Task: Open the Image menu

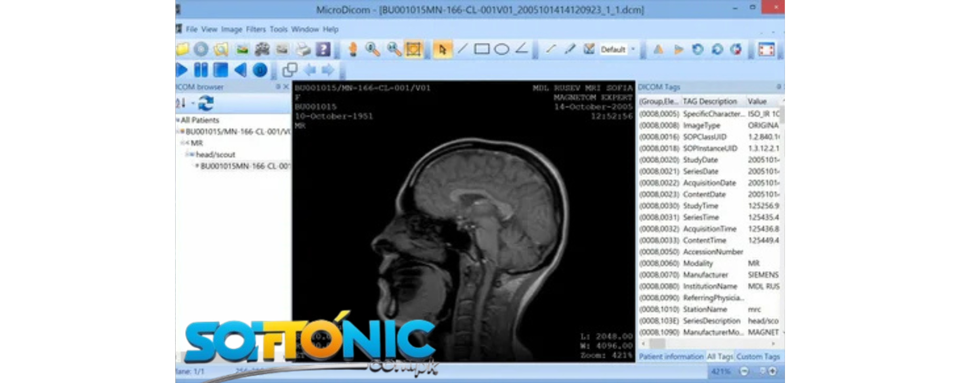Action: pos(232,29)
